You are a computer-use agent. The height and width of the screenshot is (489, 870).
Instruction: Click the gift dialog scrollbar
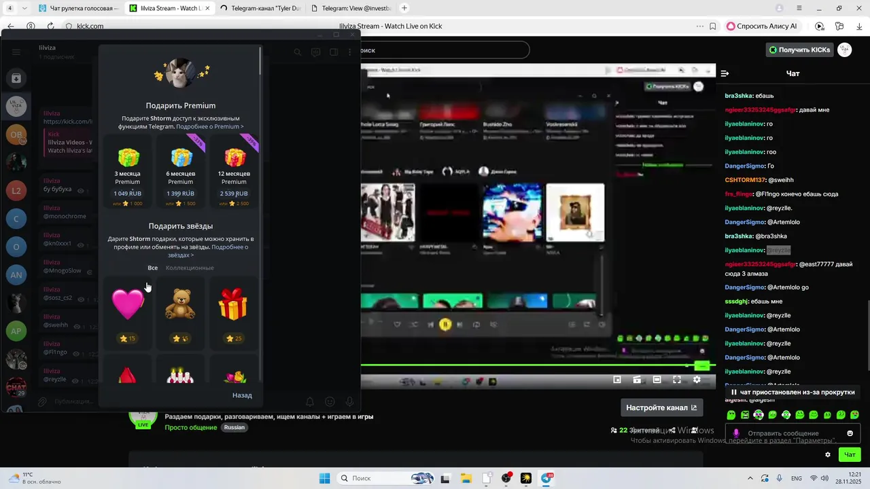(260, 61)
